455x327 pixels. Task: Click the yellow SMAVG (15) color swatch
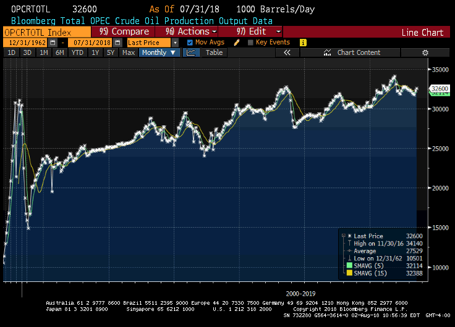tap(349, 273)
